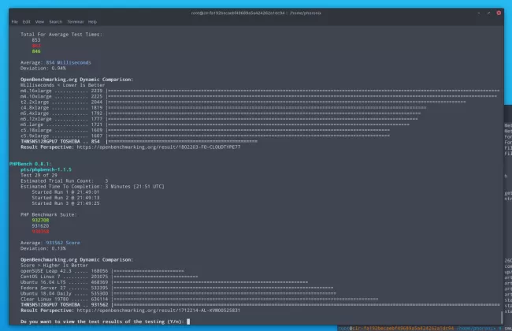Image resolution: width=512 pixels, height=331 pixels.
Task: Click the 'Milliseconds < Lower Is Better' line
Action: 63,85
